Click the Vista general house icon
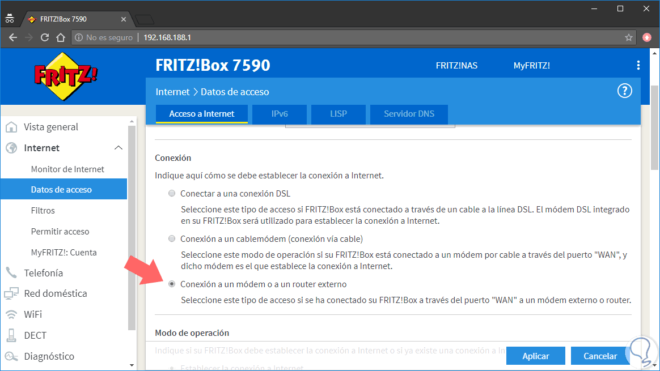 [x=11, y=127]
